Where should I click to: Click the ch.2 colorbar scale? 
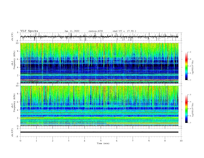pyautogui.click(x=186, y=109)
